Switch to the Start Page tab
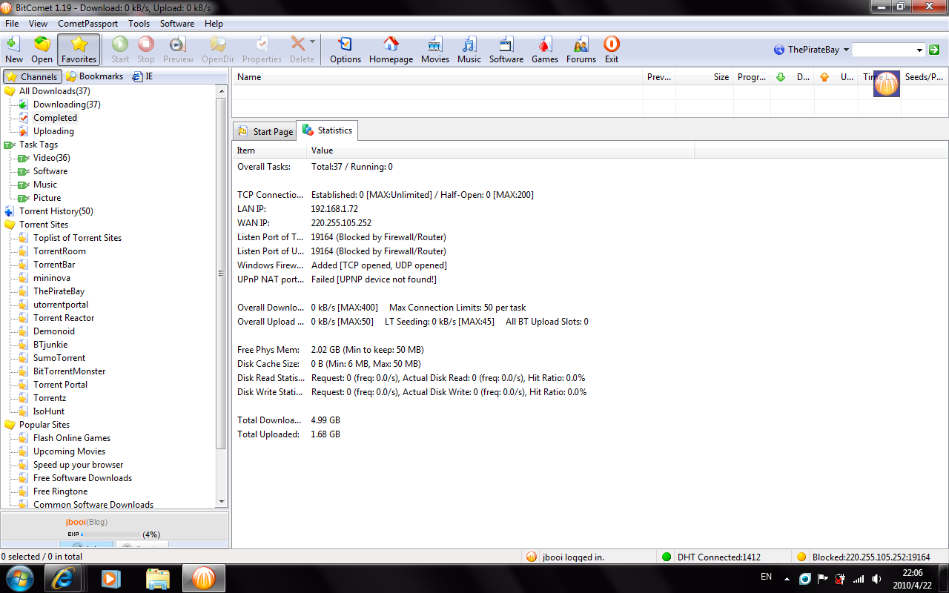The width and height of the screenshot is (949, 593). click(x=265, y=131)
